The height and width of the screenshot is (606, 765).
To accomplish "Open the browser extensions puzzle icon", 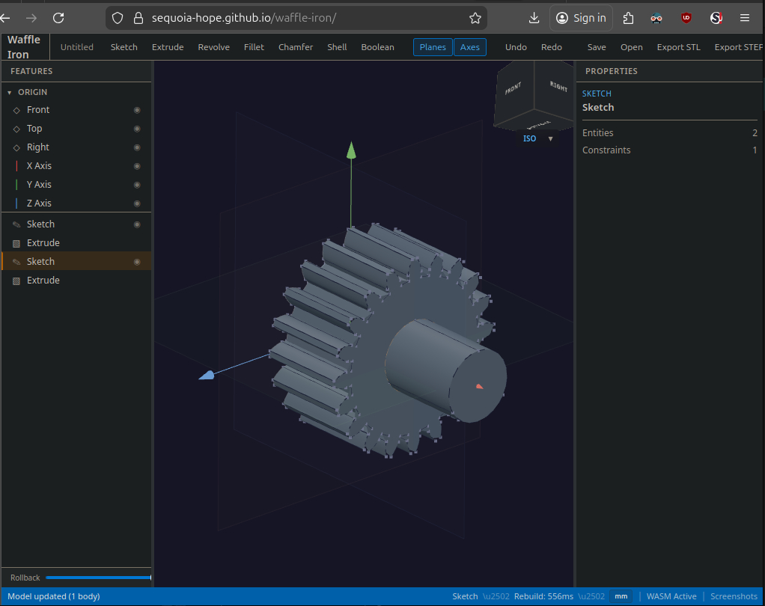I will coord(628,18).
